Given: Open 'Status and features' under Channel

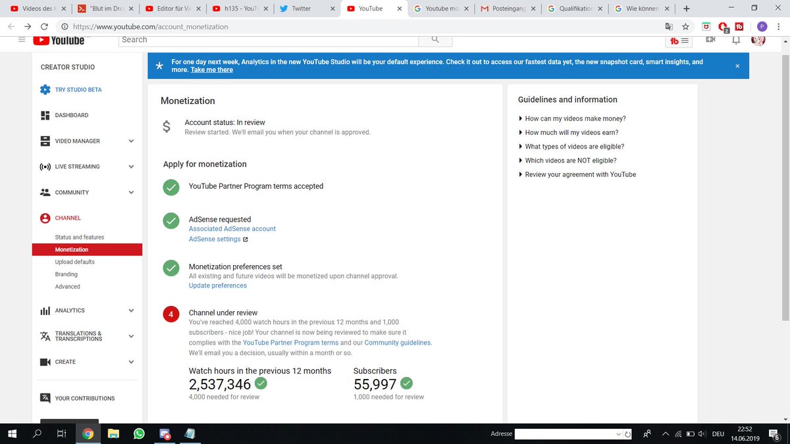Looking at the screenshot, I should 80,237.
